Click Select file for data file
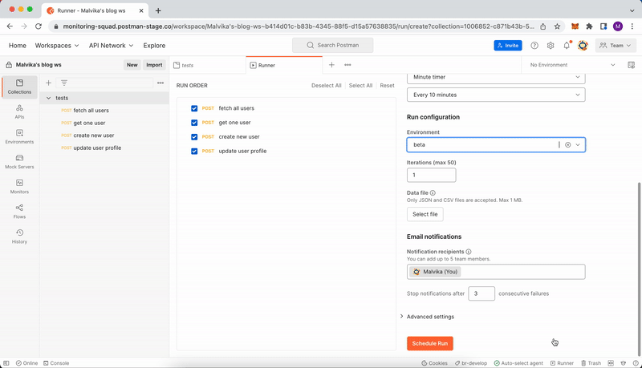The image size is (642, 368). tap(425, 214)
